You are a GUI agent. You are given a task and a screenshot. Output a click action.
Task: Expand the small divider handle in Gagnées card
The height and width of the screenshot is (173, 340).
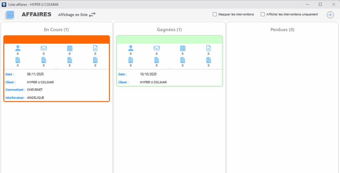point(169,68)
